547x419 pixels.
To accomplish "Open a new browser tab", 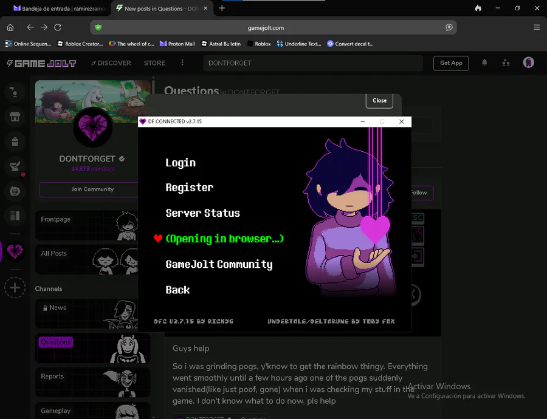I will coord(222,8).
